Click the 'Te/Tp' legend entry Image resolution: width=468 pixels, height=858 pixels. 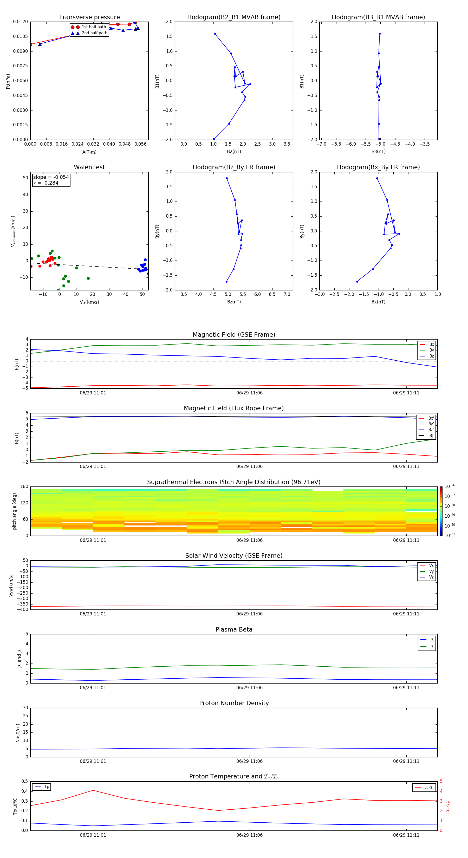click(424, 787)
